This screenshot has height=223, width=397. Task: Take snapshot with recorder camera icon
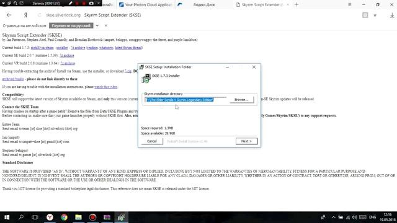pos(91,3)
